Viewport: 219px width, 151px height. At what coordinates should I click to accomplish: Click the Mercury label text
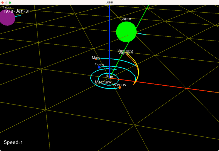(103, 82)
